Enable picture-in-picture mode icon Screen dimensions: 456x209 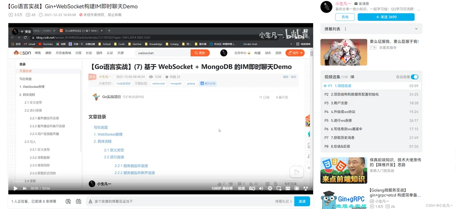279,188
